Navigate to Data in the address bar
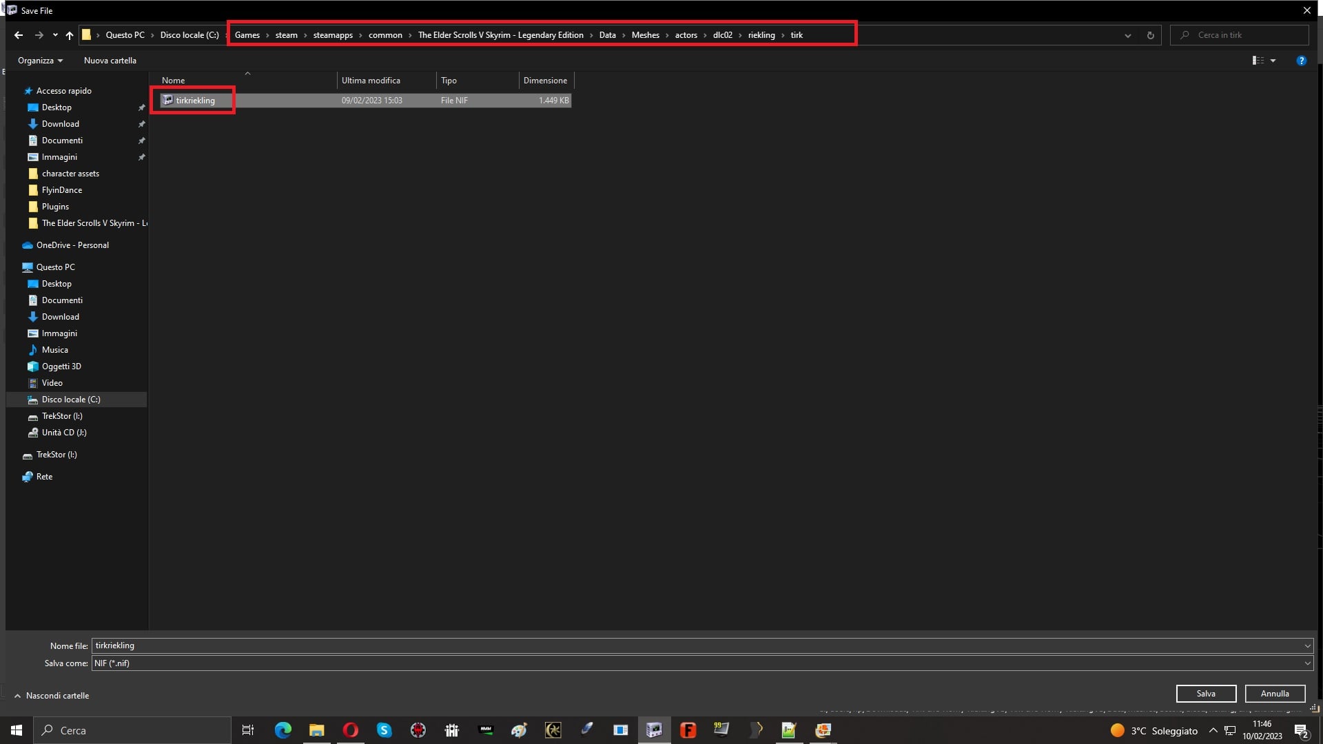Screen dimensions: 1323x744 click(x=607, y=35)
